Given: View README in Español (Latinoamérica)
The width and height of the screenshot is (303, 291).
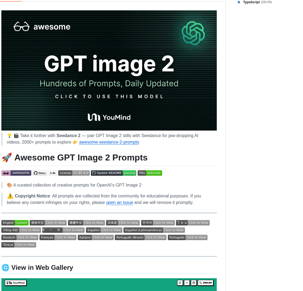Looking at the screenshot, I should click(154, 230).
